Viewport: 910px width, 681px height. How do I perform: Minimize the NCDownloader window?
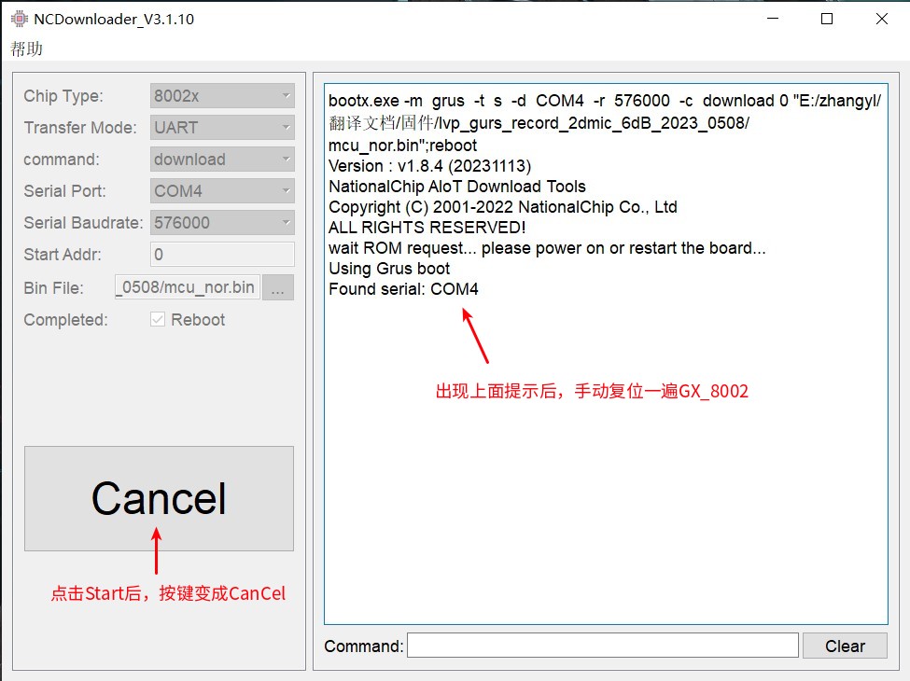pos(773,19)
